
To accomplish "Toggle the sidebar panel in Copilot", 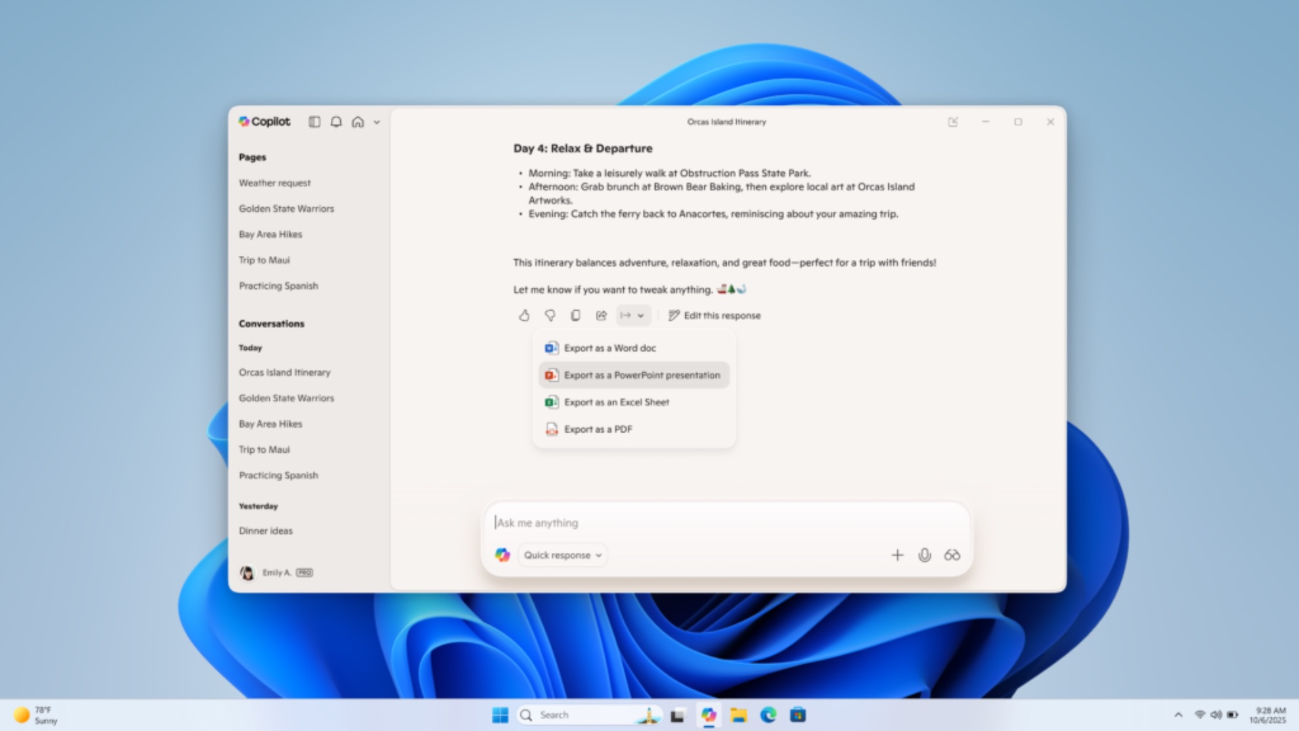I will [x=315, y=123].
